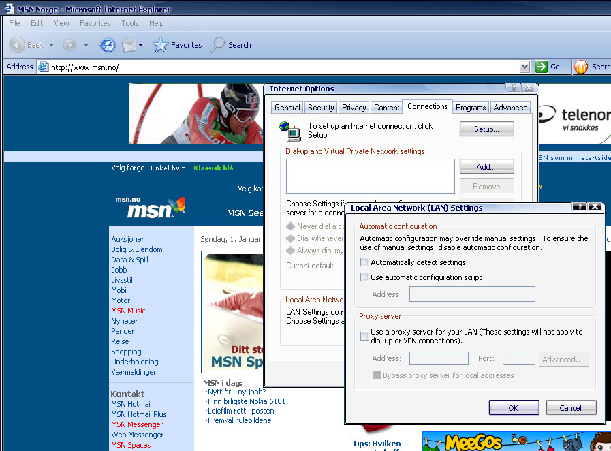Open the MSN Messenger link
Screen dimensions: 611x451
pyautogui.click(x=137, y=424)
